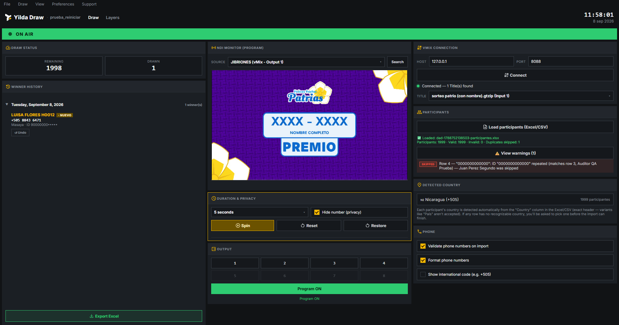Click the Detected Country pin icon
This screenshot has height=325, width=619.
point(419,185)
